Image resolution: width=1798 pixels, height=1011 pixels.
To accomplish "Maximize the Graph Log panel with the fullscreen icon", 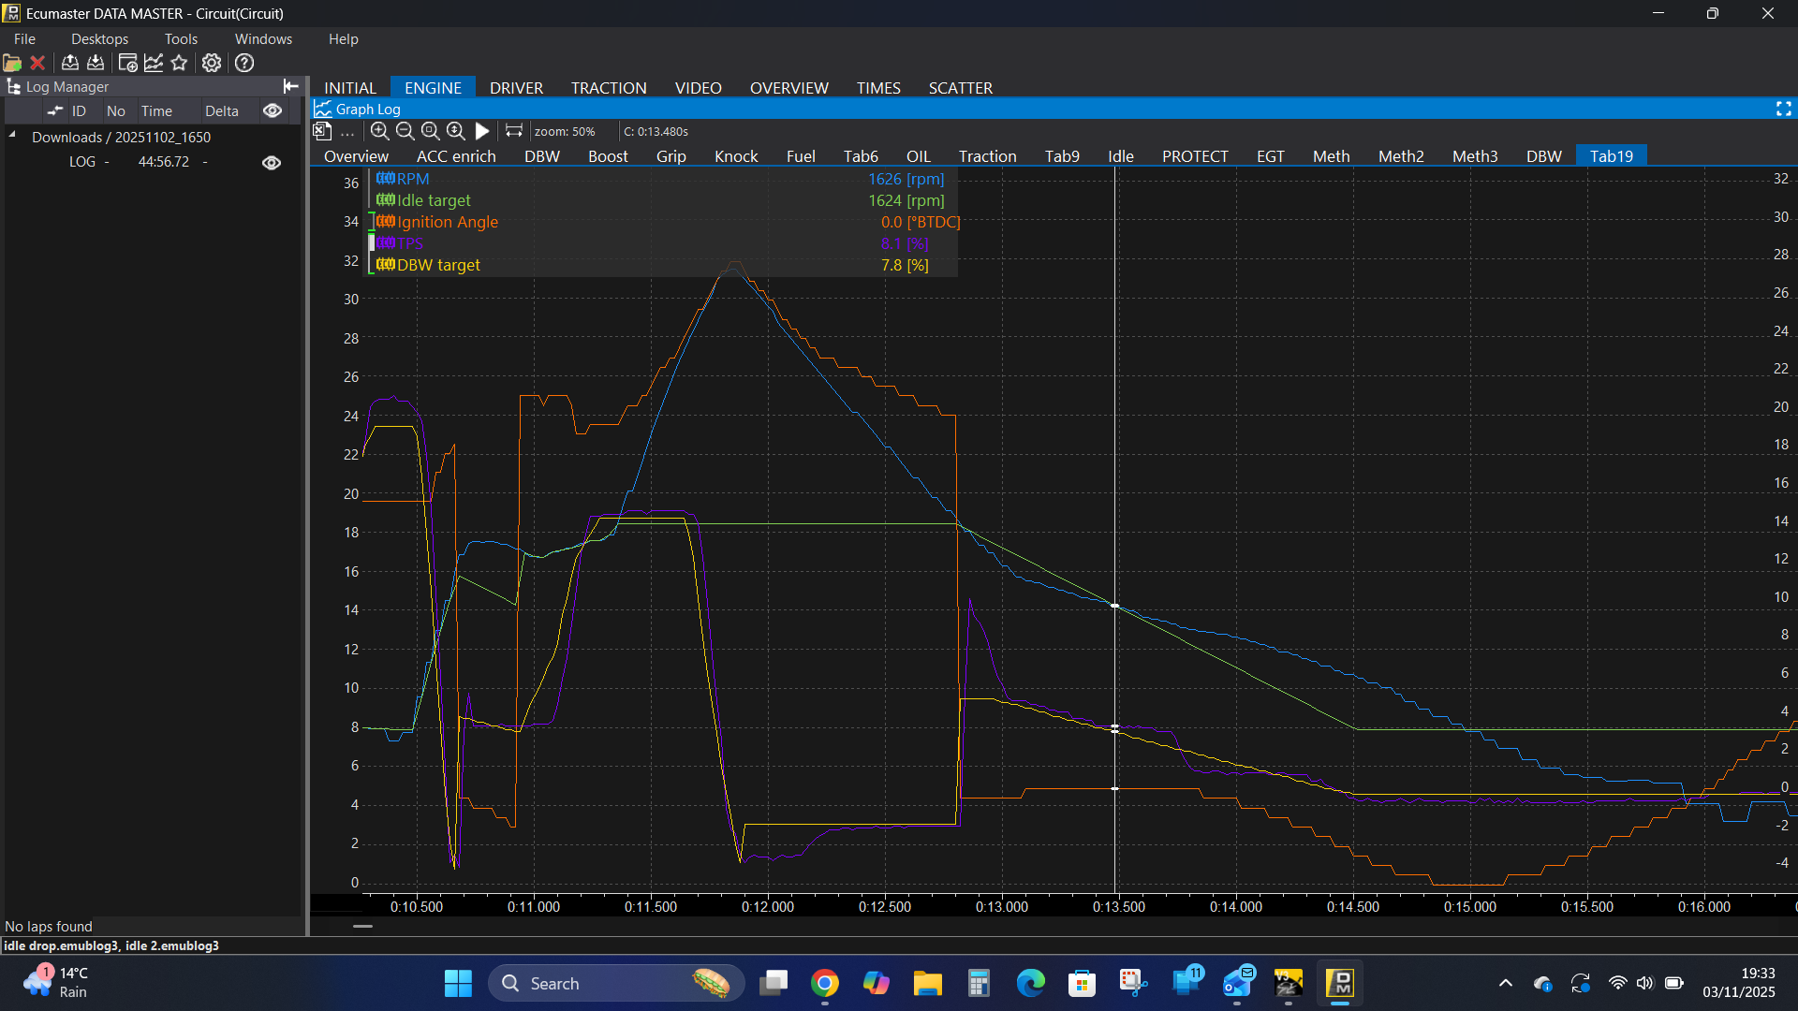I will 1783,110.
